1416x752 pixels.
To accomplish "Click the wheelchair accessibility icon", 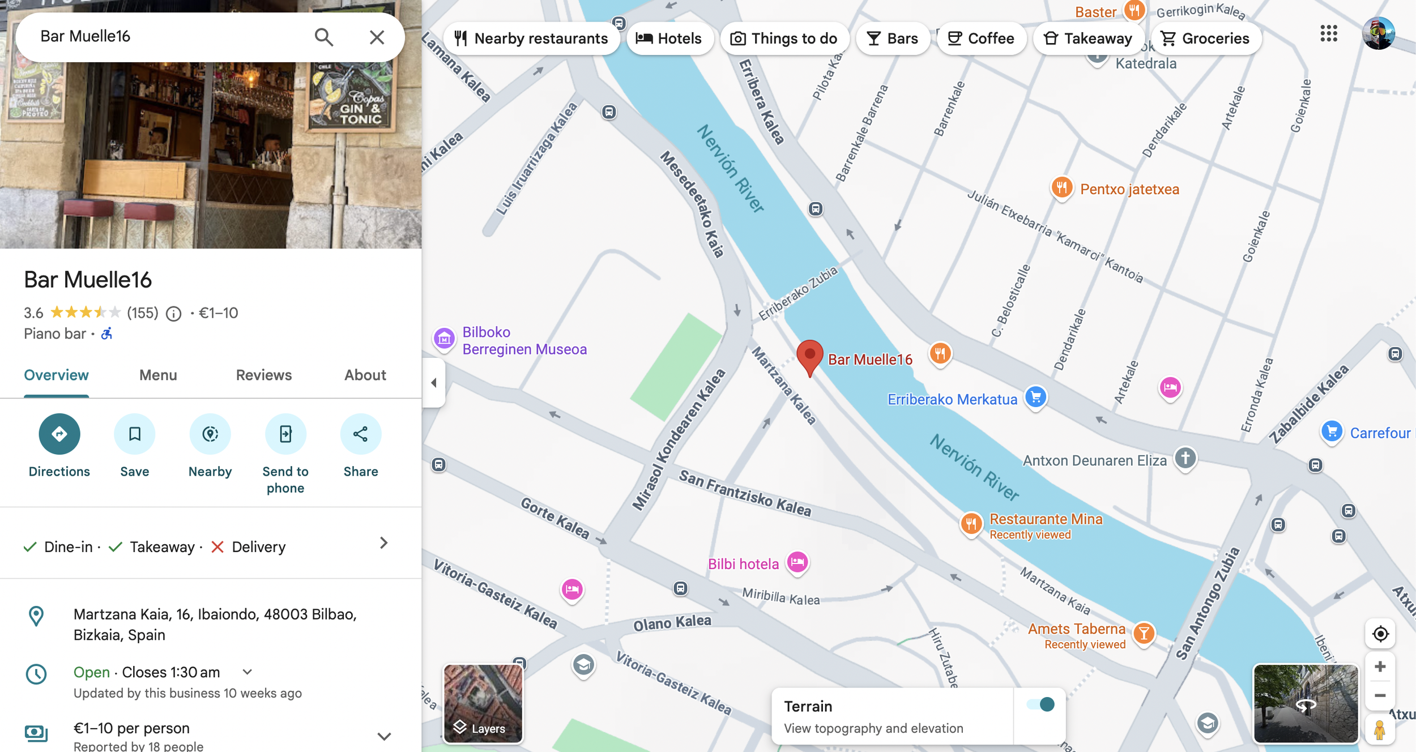I will coord(106,334).
